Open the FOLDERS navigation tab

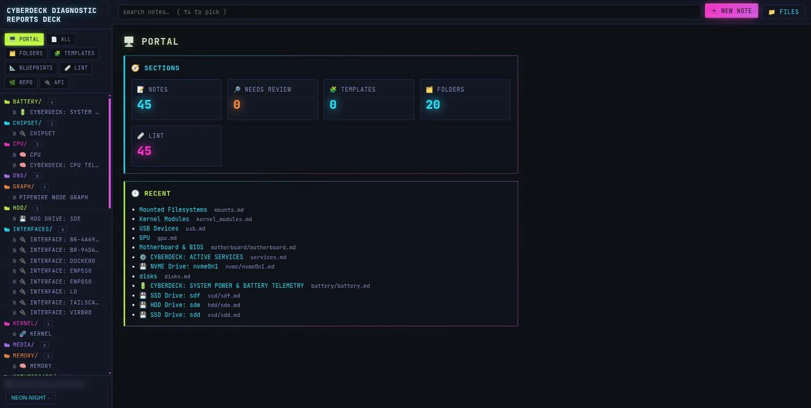(26, 54)
